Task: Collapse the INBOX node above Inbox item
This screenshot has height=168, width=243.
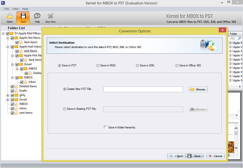Action: coord(12,78)
